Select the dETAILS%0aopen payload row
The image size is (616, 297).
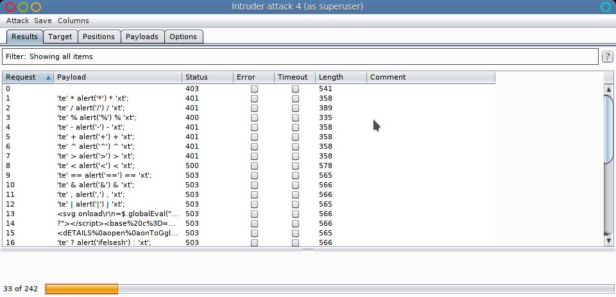coord(117,233)
